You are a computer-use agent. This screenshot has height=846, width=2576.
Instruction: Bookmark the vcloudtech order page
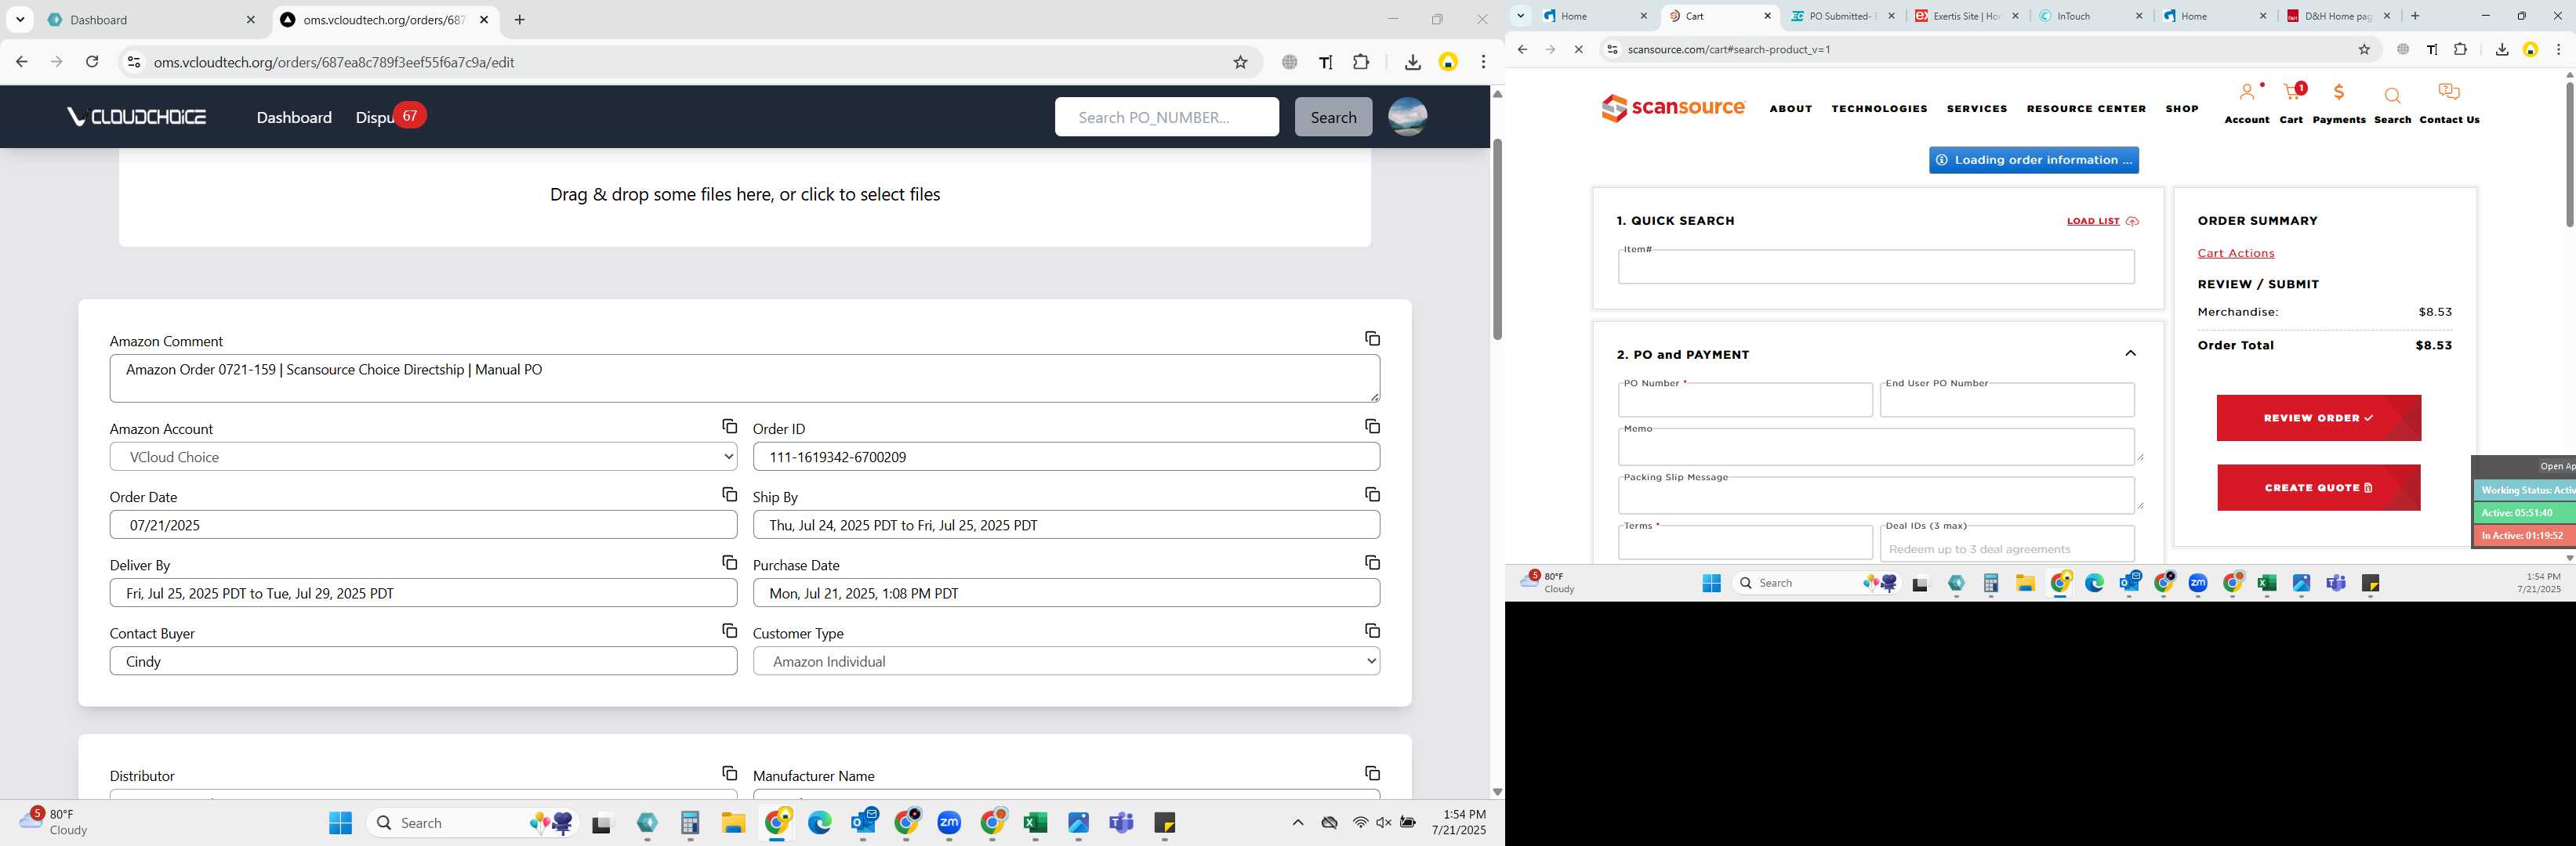(x=1240, y=62)
